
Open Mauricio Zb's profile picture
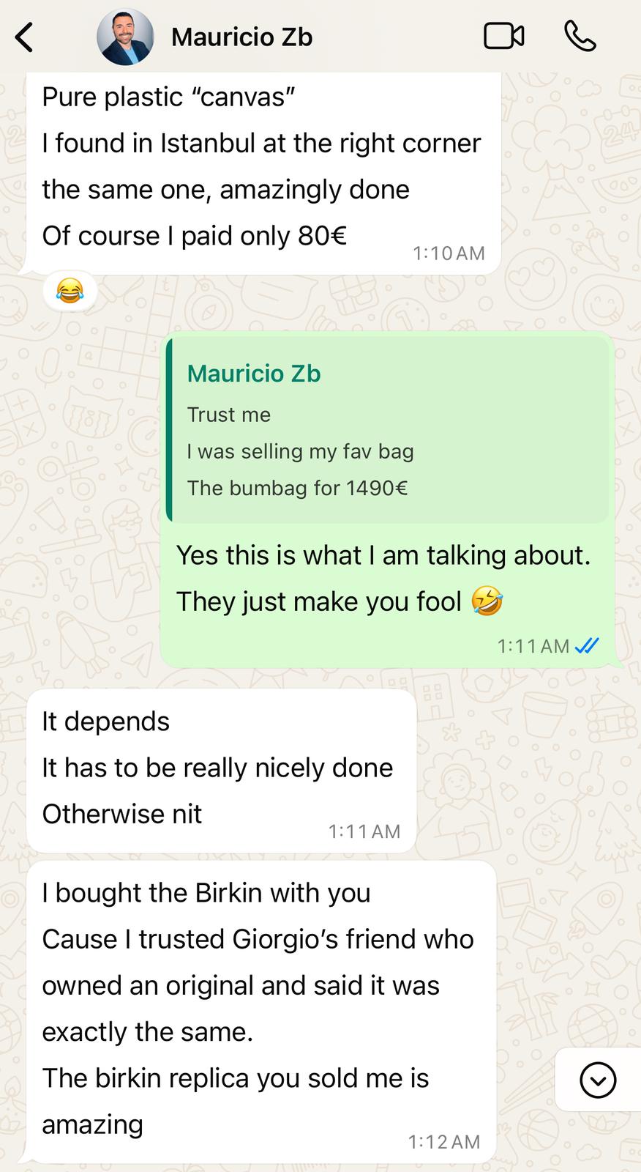125,37
